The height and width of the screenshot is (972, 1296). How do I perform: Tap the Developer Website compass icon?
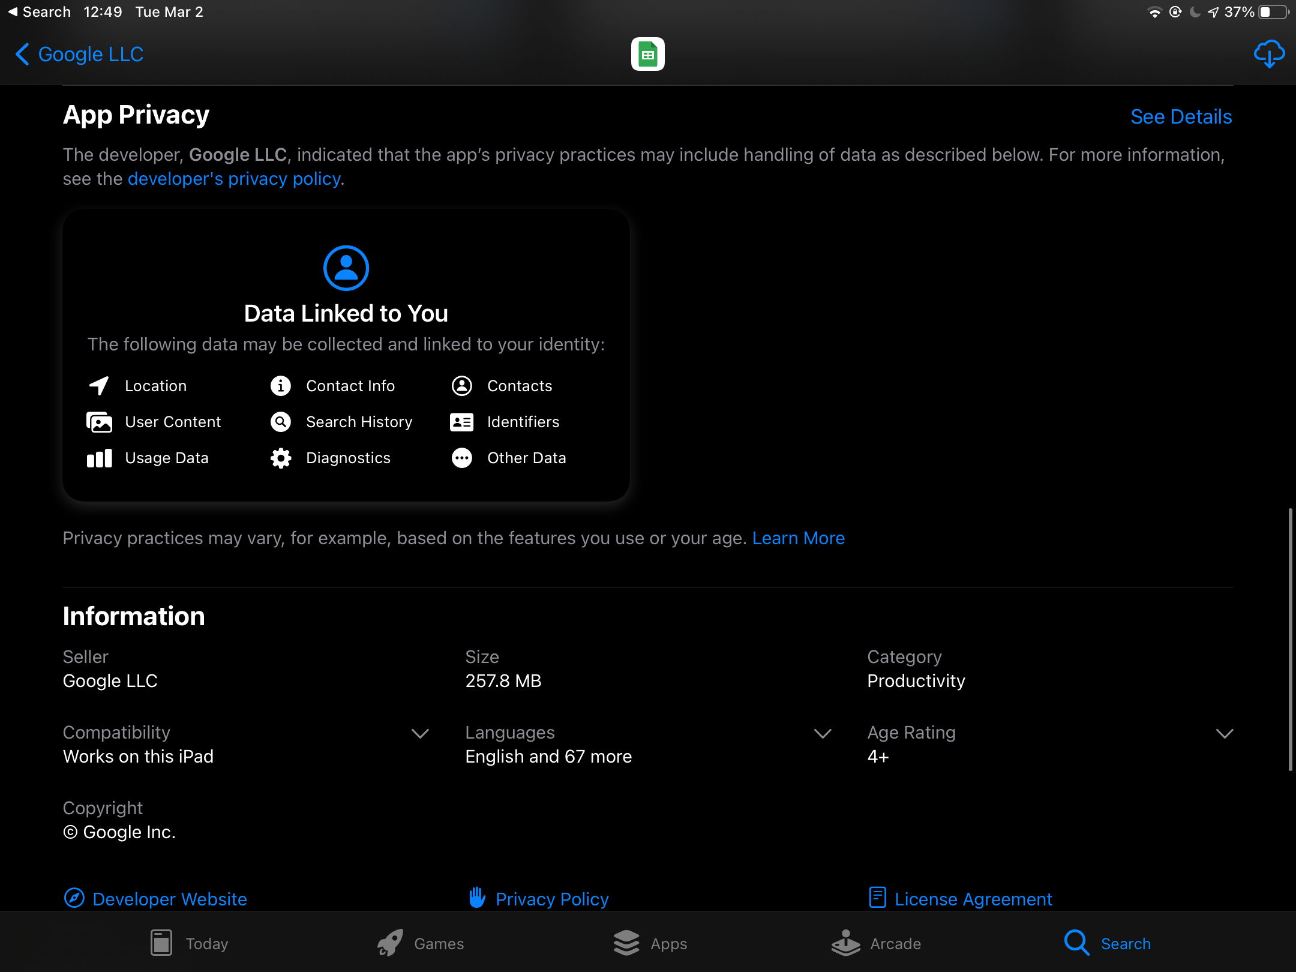(74, 898)
